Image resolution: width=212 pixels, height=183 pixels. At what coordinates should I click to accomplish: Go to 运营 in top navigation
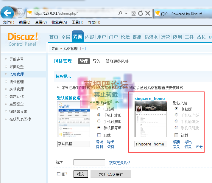pyautogui.click(x=165, y=37)
